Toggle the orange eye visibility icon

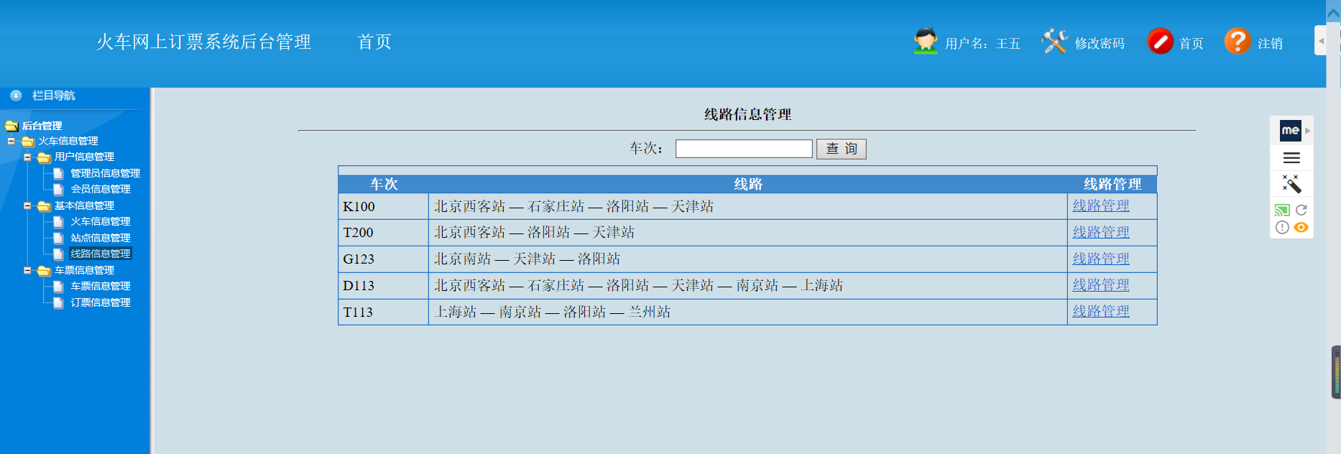1301,227
